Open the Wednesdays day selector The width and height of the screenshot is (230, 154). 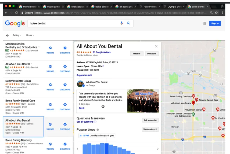(x=150, y=129)
